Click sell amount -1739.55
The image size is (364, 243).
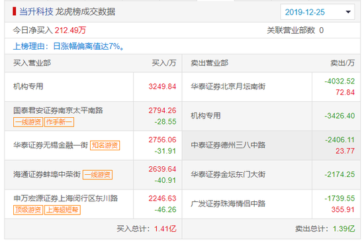point(340,198)
